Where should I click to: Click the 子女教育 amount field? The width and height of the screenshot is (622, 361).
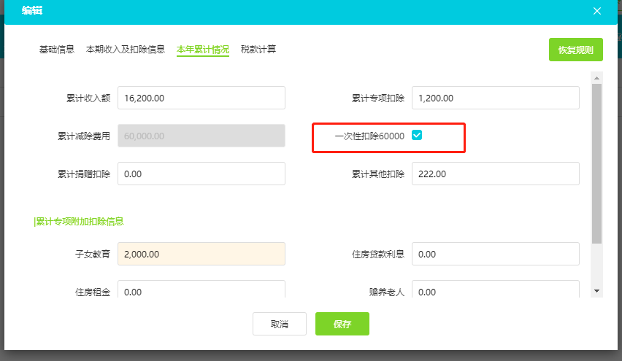point(201,254)
